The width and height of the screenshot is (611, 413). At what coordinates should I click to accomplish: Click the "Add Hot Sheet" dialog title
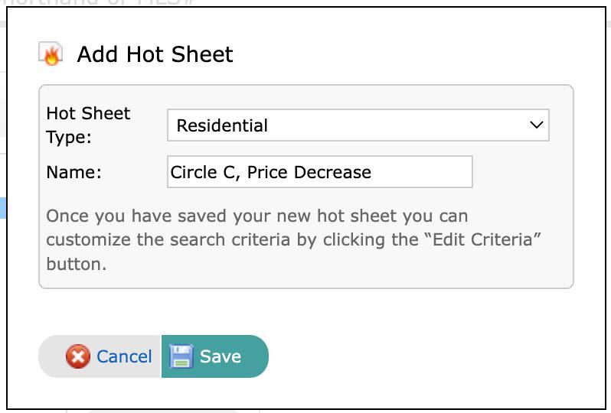coord(155,54)
